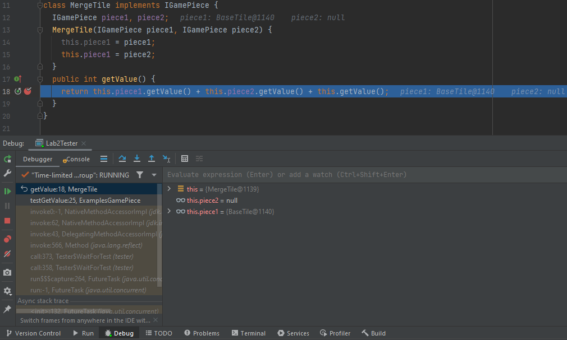This screenshot has height=340, width=567.
Task: Open the Evaluate Expression calculator icon
Action: (x=185, y=159)
